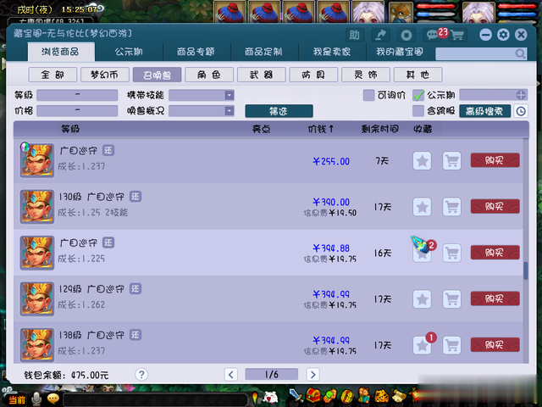
Task: Click the search magnifier icon
Action: tap(520, 53)
